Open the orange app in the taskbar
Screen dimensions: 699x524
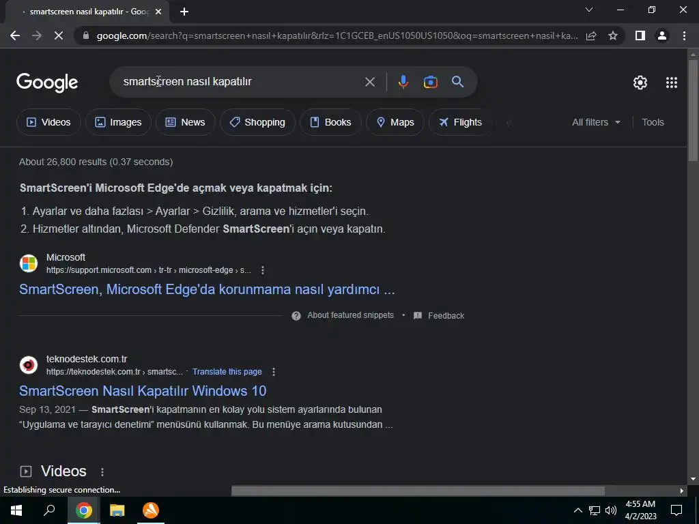click(x=151, y=510)
